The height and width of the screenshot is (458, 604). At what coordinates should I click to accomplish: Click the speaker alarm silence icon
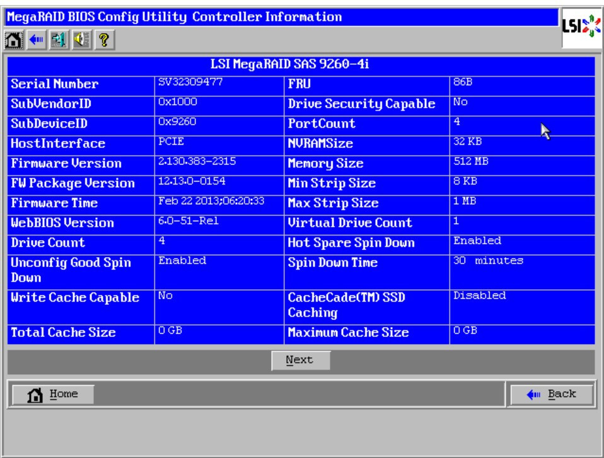(82, 40)
